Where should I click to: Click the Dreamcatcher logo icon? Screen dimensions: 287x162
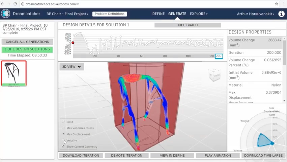pyautogui.click(x=6, y=14)
